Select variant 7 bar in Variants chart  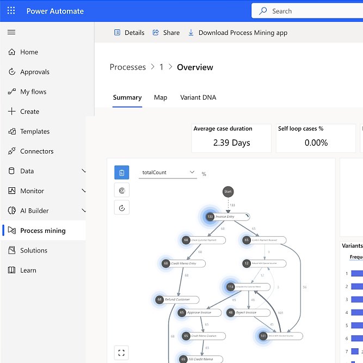(355, 351)
